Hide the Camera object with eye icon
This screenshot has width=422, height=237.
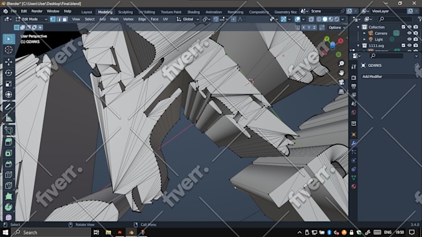(x=410, y=33)
